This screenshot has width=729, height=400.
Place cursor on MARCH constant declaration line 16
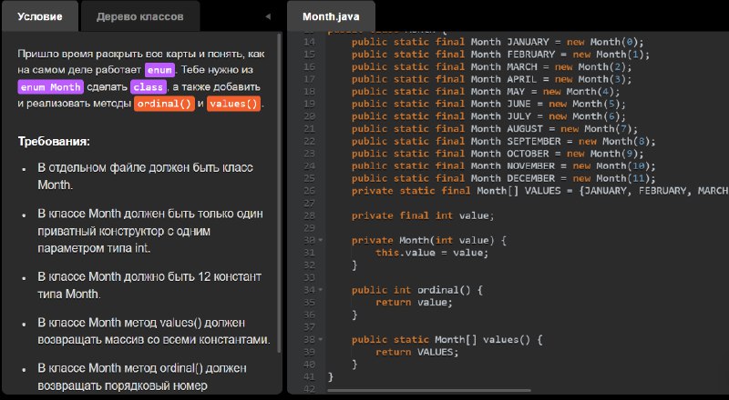(x=491, y=67)
